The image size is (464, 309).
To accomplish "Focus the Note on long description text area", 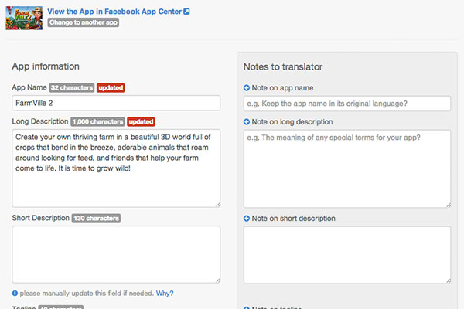I will point(347,168).
